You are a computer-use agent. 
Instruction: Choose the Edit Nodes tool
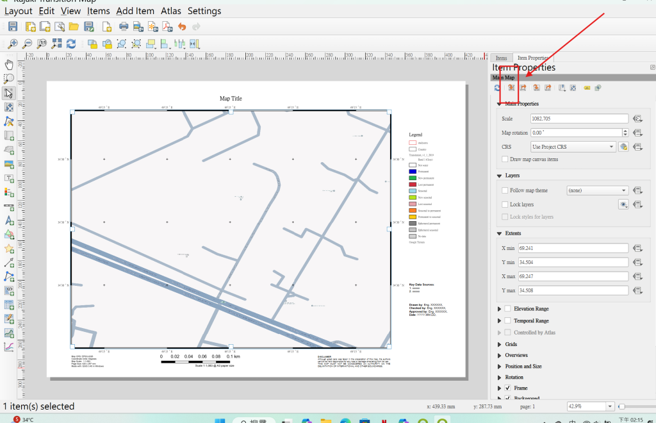click(x=9, y=121)
